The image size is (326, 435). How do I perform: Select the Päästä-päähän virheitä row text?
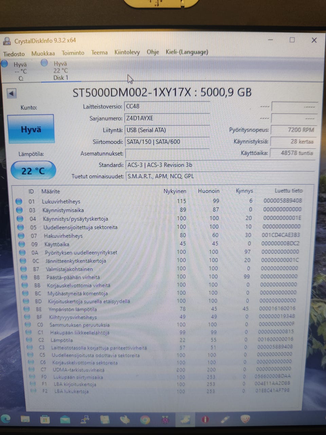tap(73, 277)
